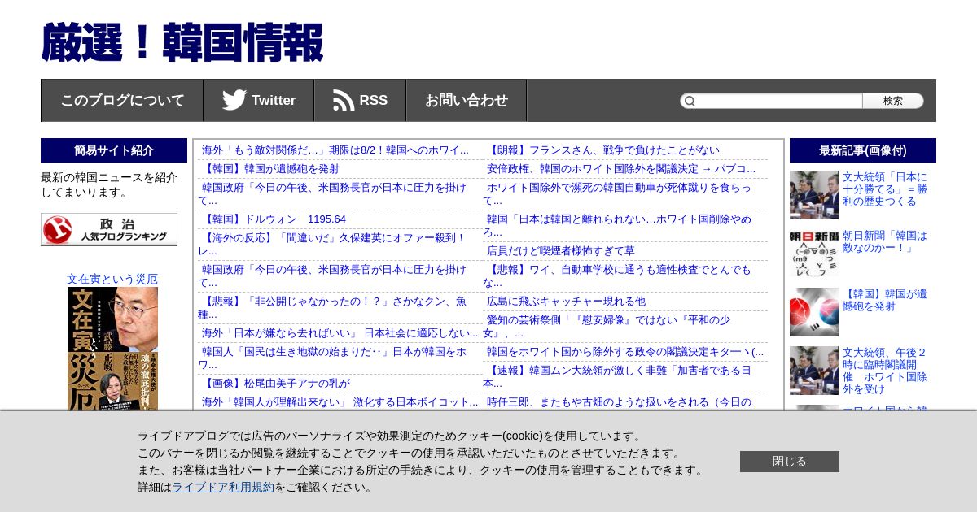Close the cookie banner with 閉じる
This screenshot has height=512, width=977.
790,462
